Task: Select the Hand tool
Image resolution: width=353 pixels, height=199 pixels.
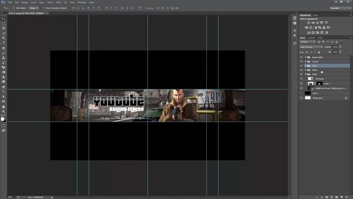Action: point(3,107)
